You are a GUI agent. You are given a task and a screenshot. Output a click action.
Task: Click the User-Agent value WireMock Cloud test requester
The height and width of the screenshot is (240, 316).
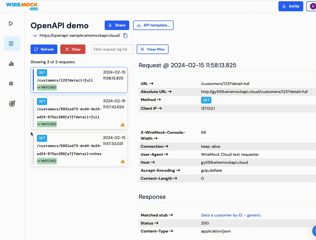pos(230,154)
